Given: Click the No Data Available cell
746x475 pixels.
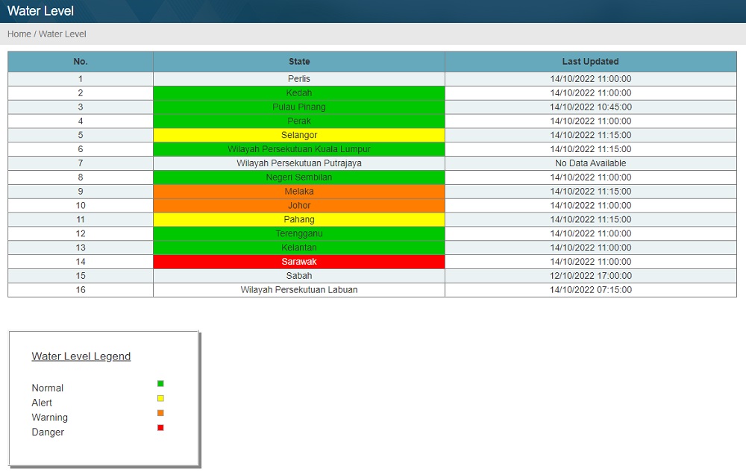Looking at the screenshot, I should (590, 163).
